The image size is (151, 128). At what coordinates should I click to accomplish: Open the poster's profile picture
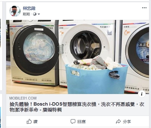[15, 11]
